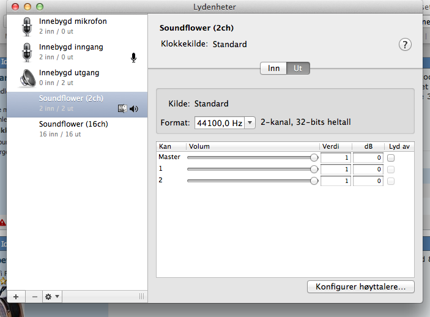Click the Master volume slider

(252, 157)
